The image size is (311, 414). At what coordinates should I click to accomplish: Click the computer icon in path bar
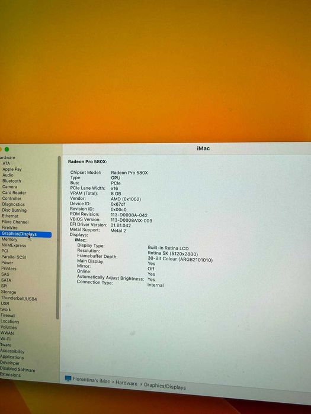click(68, 379)
